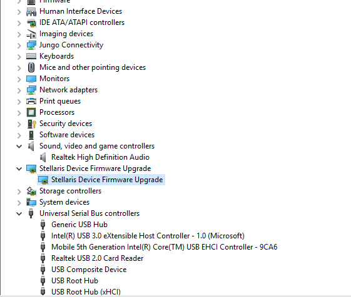Expand Mice and other pointing devices node
The image size is (351, 297).
[x=19, y=68]
